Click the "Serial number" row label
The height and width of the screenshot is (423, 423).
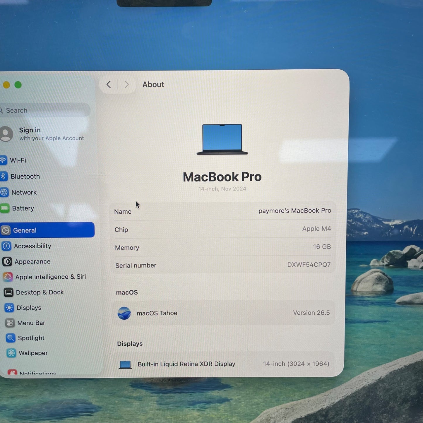136,266
